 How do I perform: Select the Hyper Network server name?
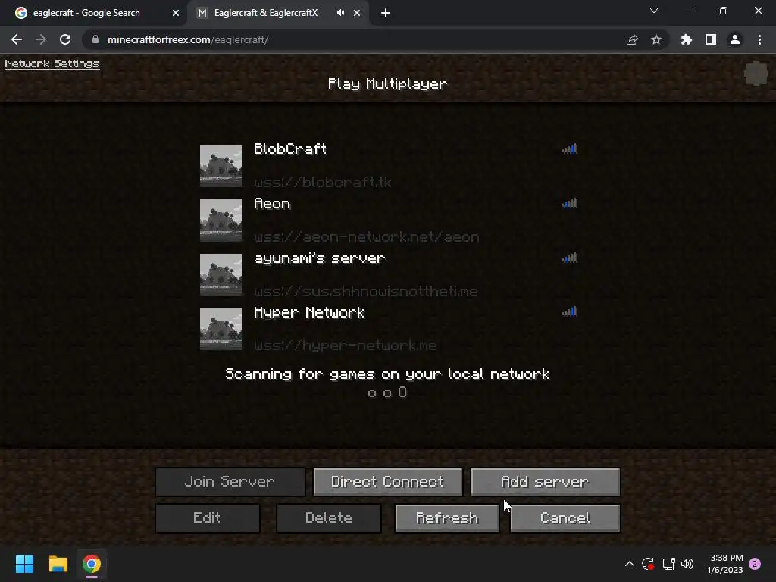click(309, 312)
